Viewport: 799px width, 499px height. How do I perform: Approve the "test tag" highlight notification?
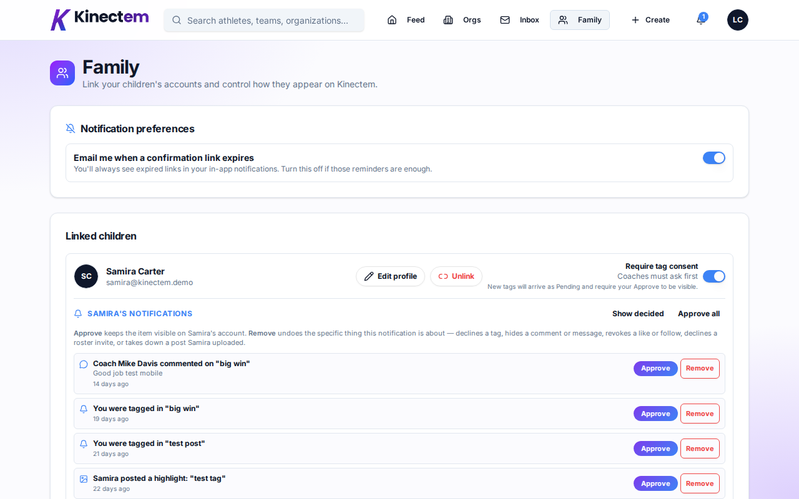click(655, 483)
